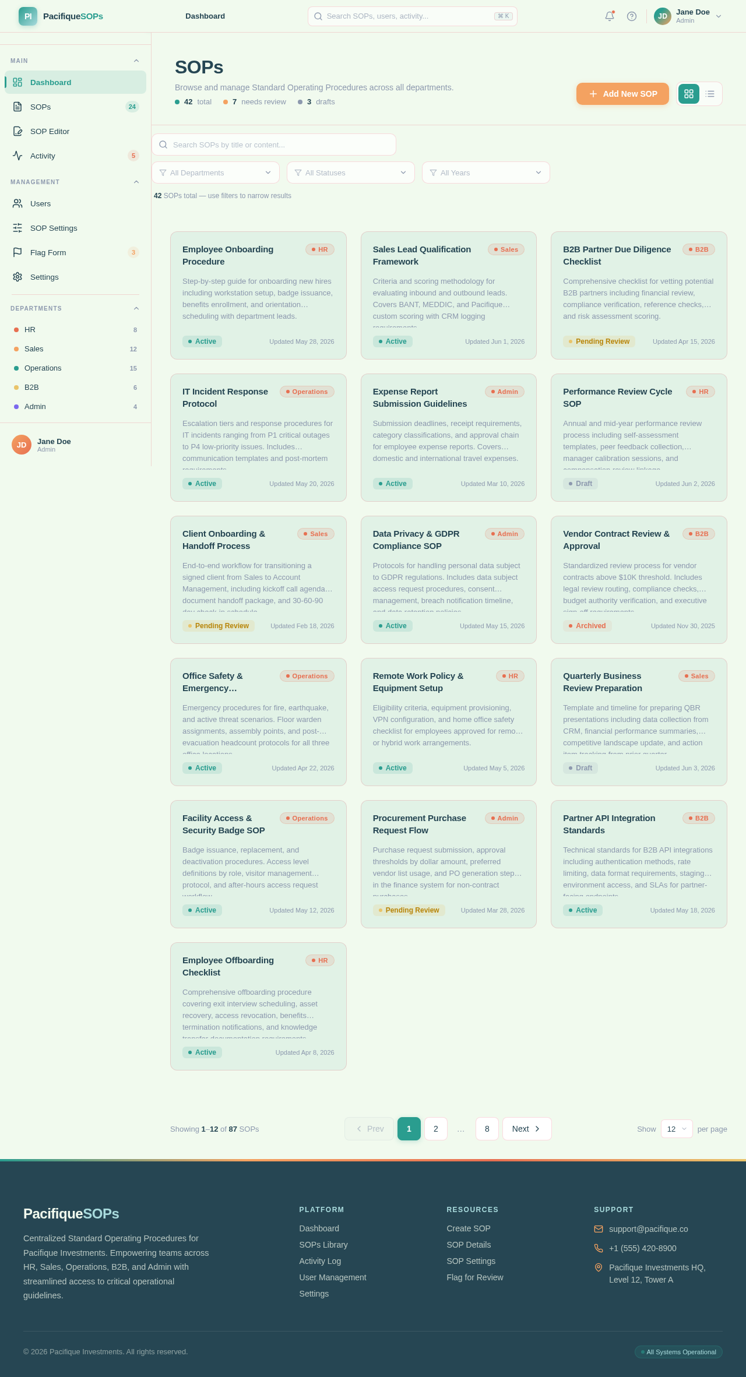746x1377 pixels.
Task: Click Next pagination button
Action: 527,1129
